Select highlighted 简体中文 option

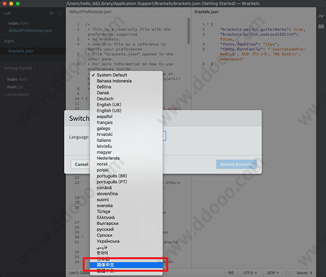click(126, 265)
